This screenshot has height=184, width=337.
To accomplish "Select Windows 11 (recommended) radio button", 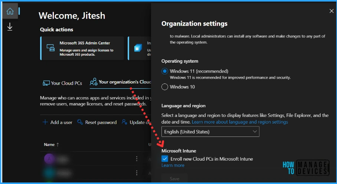I will point(165,71).
